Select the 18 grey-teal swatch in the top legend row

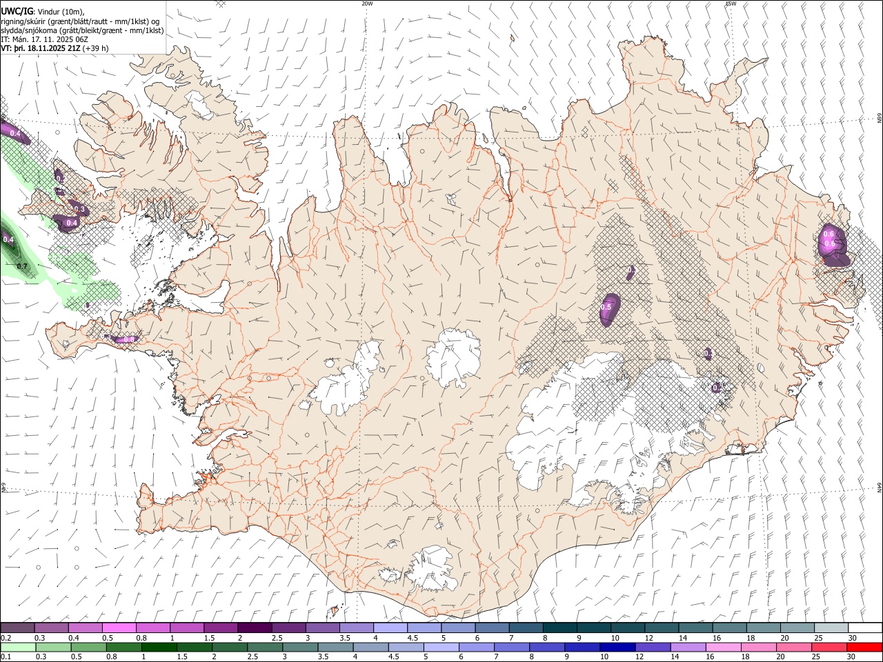tap(763, 628)
